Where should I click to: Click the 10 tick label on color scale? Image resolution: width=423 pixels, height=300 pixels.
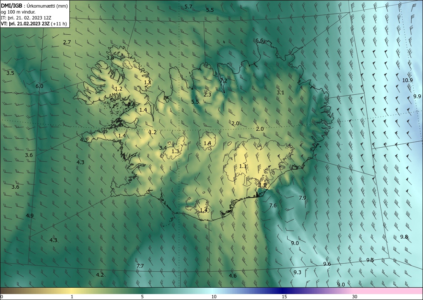point(214,297)
